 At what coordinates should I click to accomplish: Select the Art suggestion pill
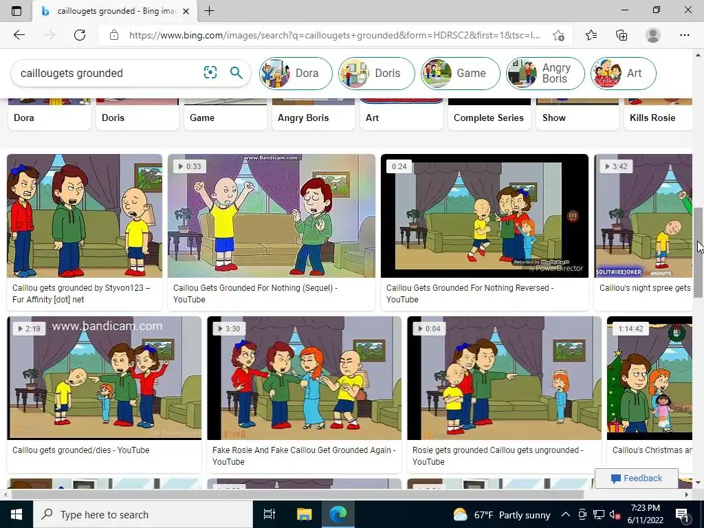pyautogui.click(x=623, y=73)
